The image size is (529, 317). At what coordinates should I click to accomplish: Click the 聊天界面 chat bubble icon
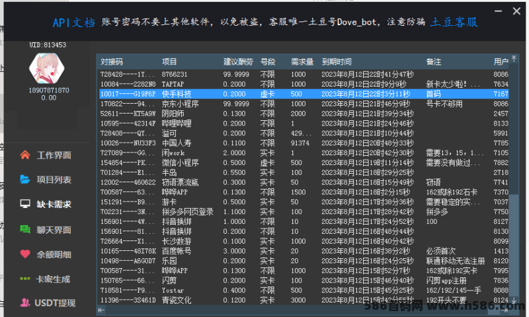point(25,229)
